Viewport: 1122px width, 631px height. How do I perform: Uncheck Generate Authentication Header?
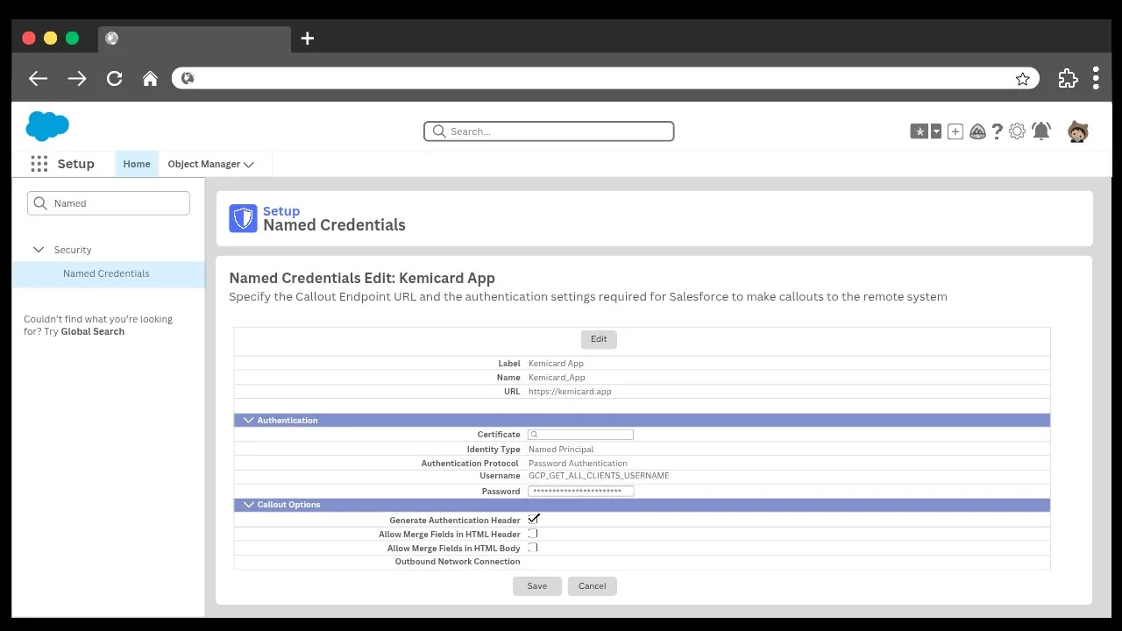pos(533,520)
